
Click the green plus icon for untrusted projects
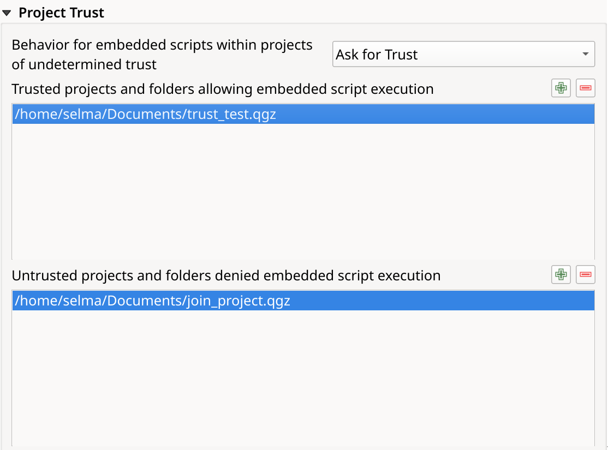point(561,274)
